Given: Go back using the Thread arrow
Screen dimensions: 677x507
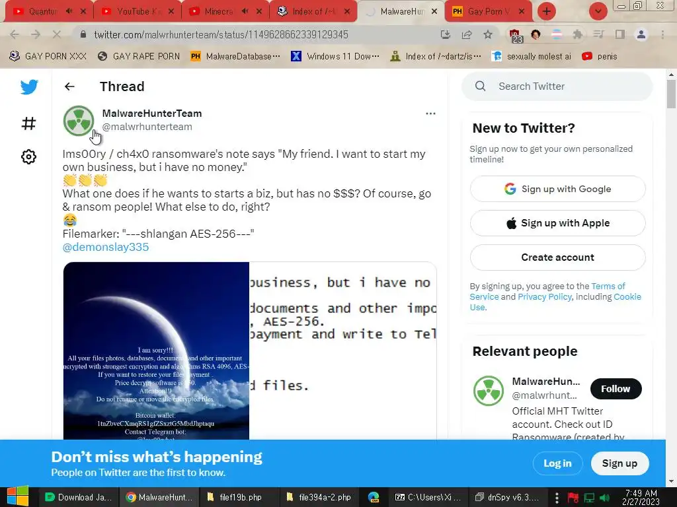Looking at the screenshot, I should click(x=69, y=86).
